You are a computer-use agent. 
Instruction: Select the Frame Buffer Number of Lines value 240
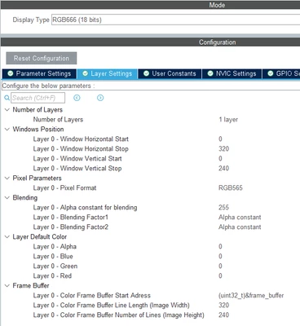pyautogui.click(x=223, y=315)
